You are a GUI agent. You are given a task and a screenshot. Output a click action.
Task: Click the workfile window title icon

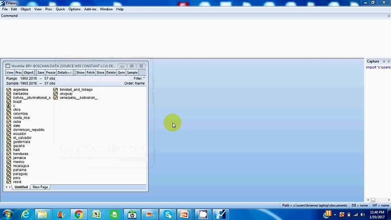tap(8, 66)
